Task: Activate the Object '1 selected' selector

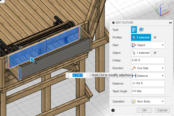Action: [141, 53]
